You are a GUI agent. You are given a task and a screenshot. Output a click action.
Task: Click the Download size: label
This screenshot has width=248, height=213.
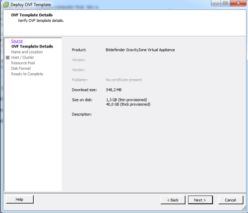(84, 90)
